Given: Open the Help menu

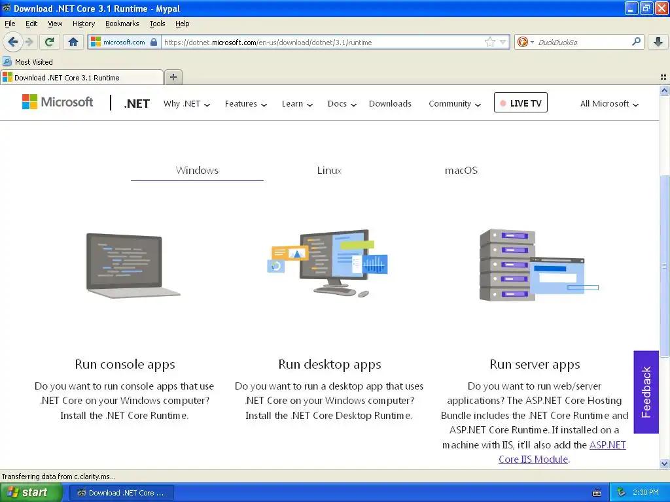Looking at the screenshot, I should click(x=183, y=24).
